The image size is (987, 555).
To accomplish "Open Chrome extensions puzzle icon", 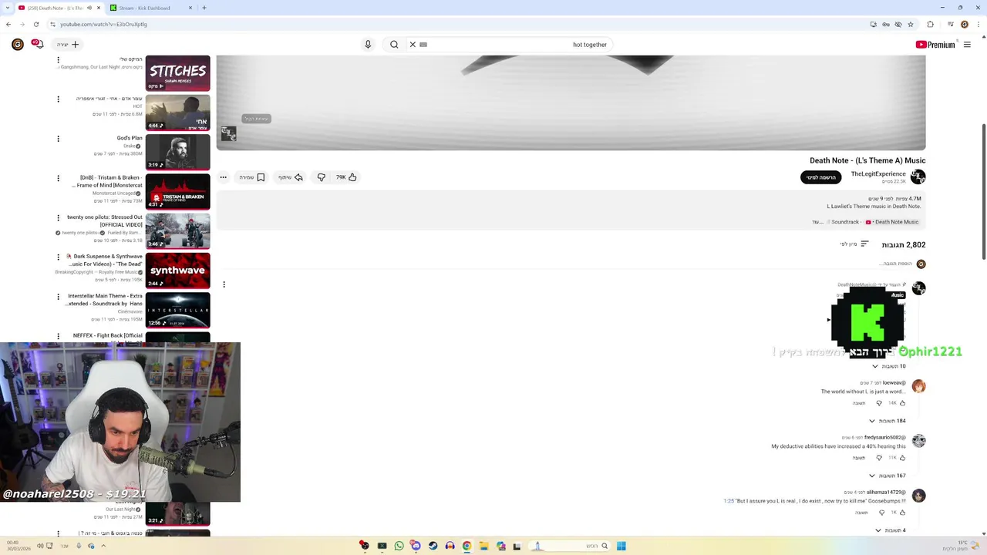I will [930, 24].
